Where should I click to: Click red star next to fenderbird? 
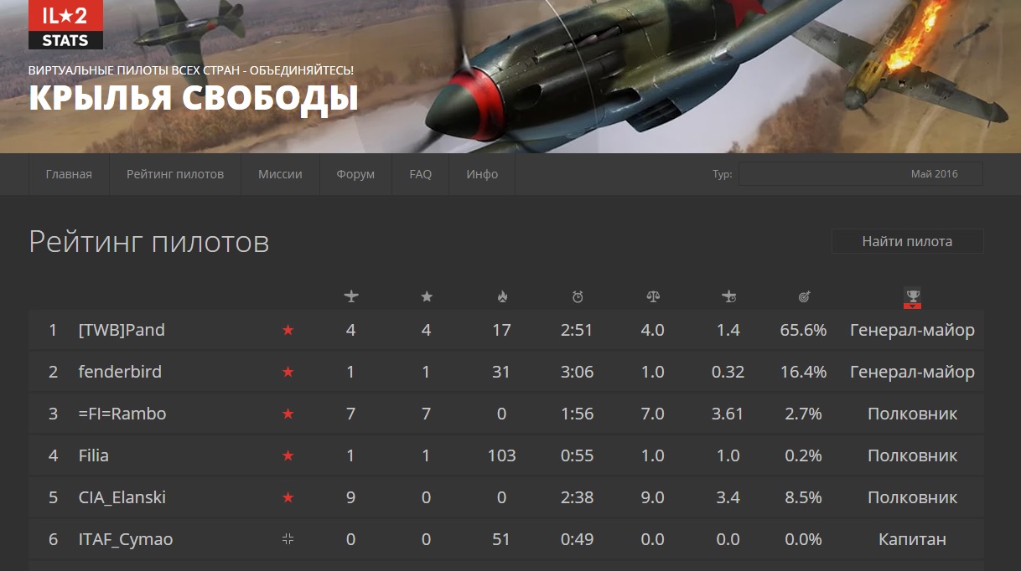(x=288, y=372)
